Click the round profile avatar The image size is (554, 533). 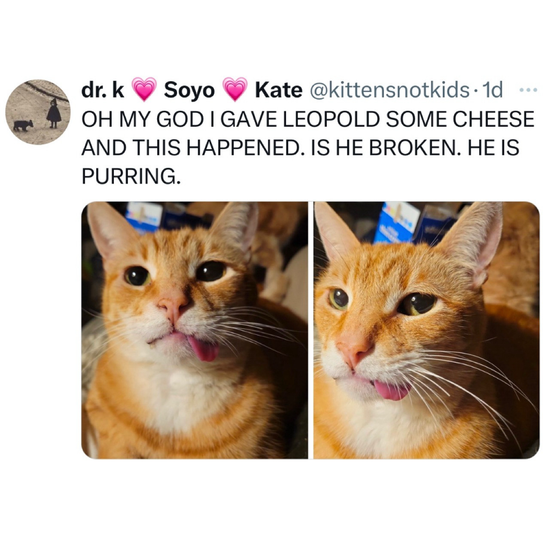point(37,112)
